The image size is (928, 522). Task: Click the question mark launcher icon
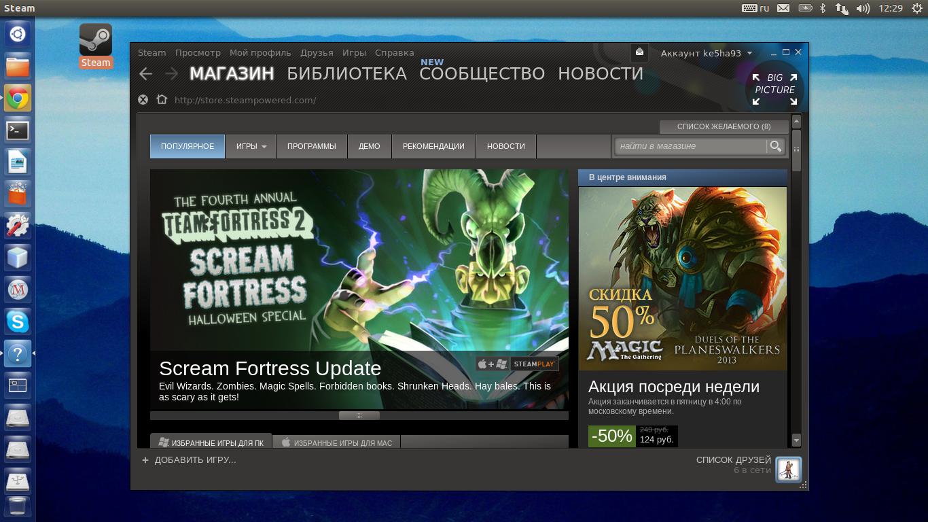point(18,353)
